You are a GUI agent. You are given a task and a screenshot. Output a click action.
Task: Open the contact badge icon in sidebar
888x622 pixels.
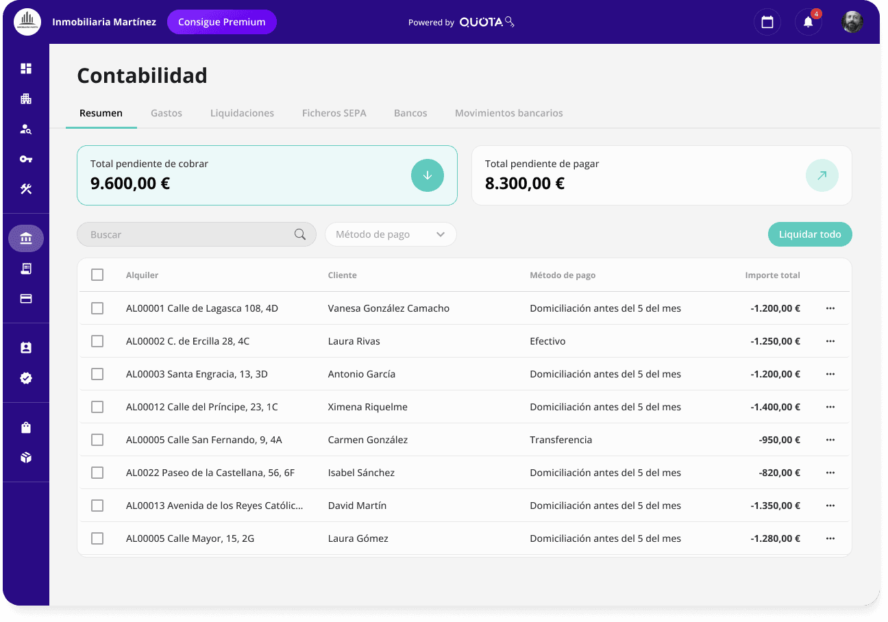click(x=26, y=348)
